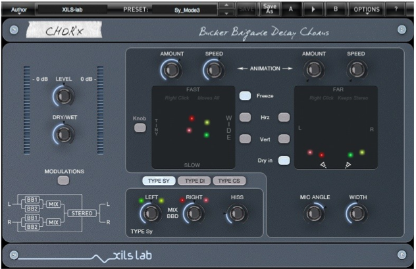Click the MIC ANGLE knob

[x=314, y=213]
